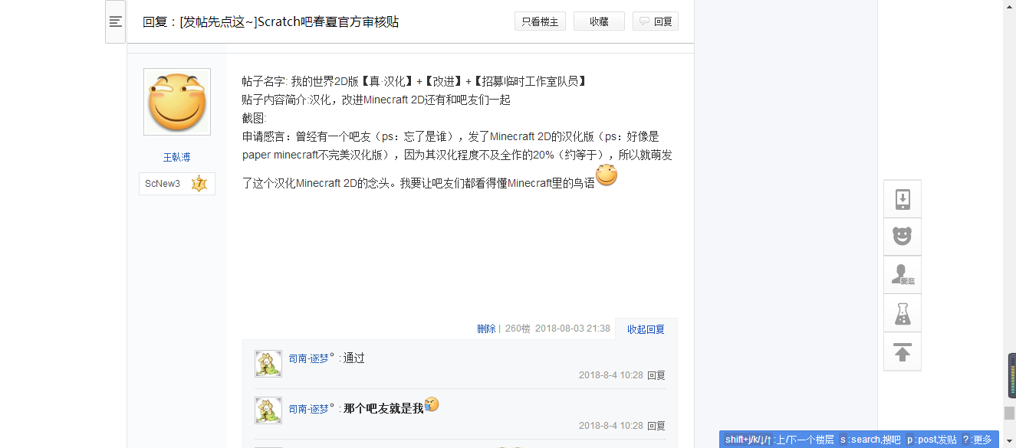Open 王畖溥 user profile link
The height and width of the screenshot is (448, 1016).
point(176,157)
